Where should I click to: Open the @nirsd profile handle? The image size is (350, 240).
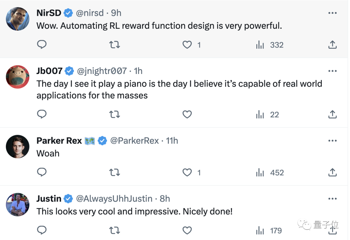click(90, 13)
